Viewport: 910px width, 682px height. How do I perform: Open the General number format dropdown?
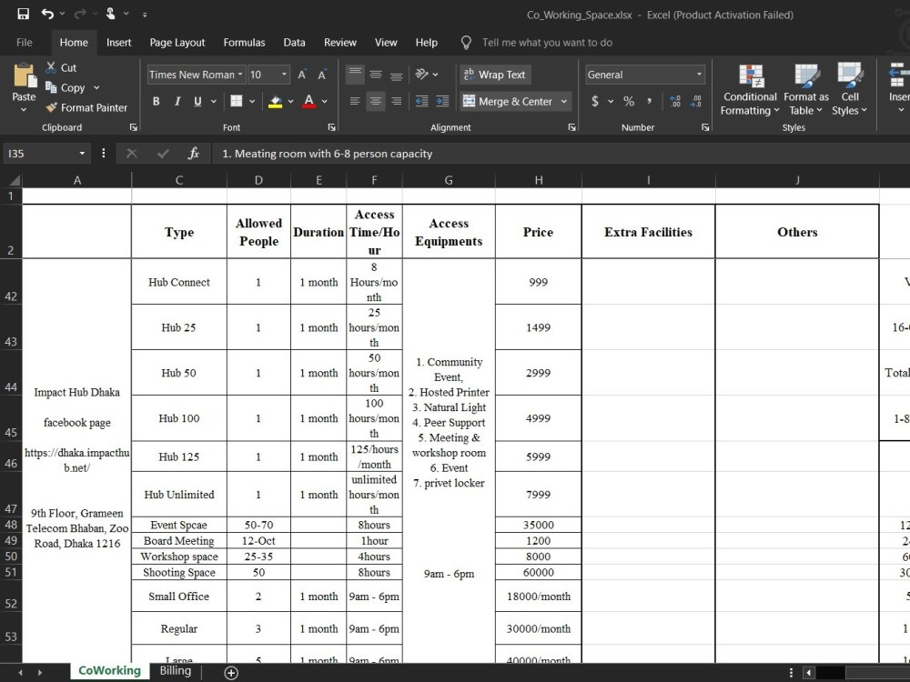click(699, 75)
